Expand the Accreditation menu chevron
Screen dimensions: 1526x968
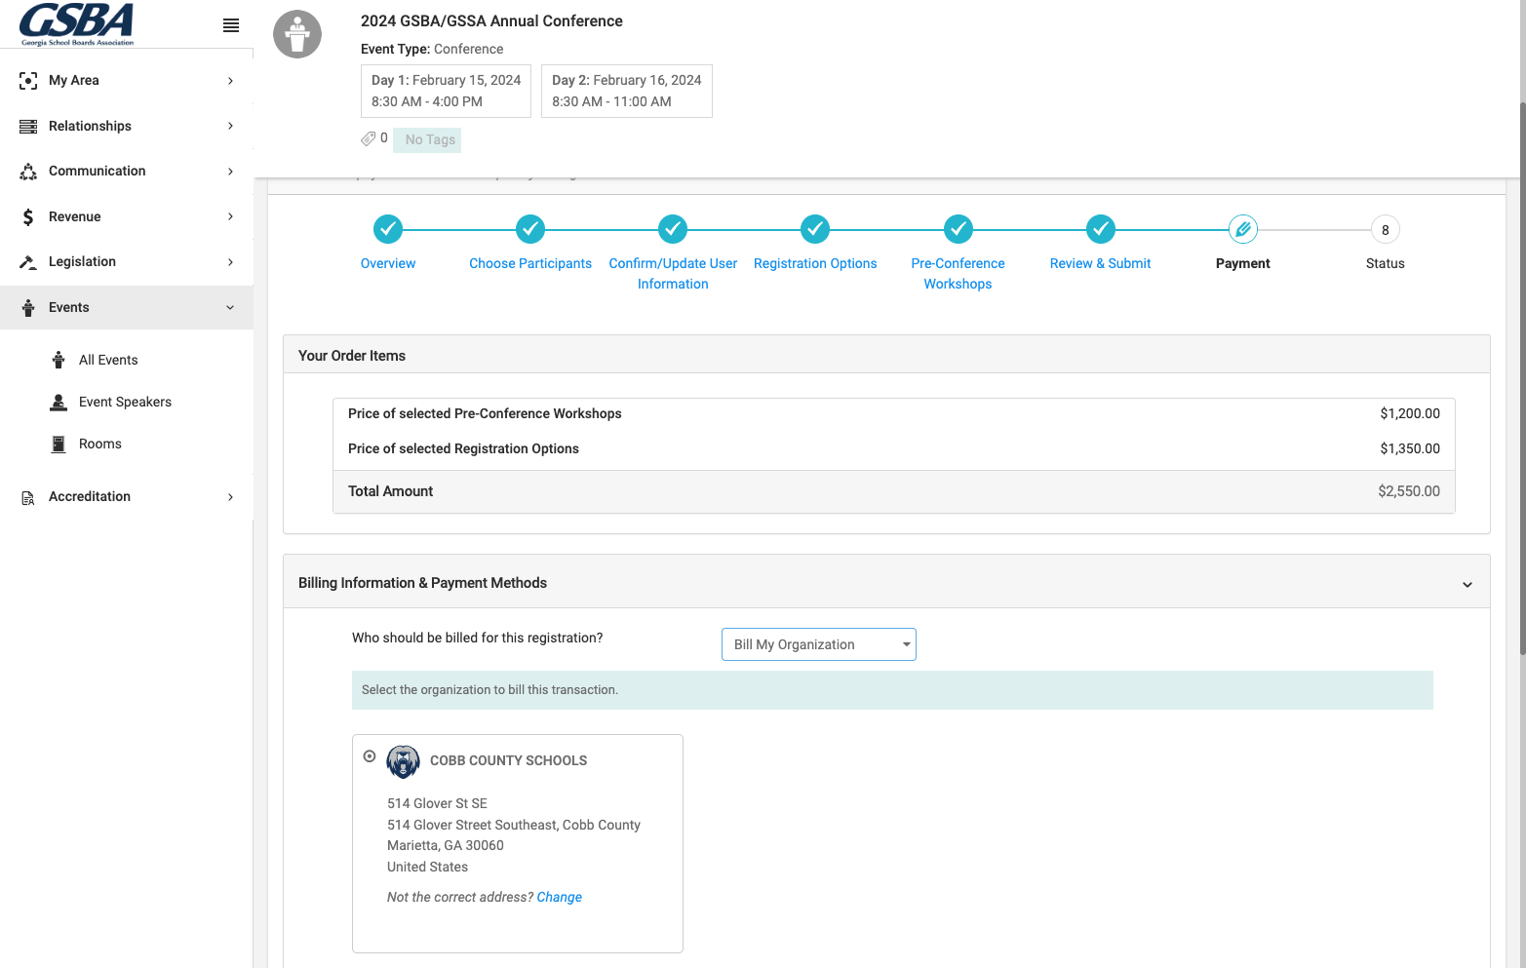tap(230, 497)
